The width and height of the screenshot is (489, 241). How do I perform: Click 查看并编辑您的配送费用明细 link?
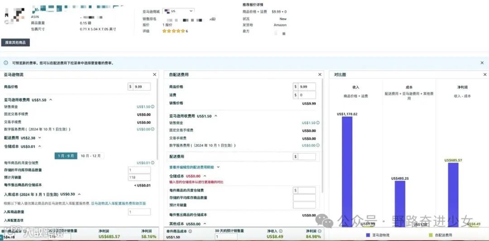point(192,167)
